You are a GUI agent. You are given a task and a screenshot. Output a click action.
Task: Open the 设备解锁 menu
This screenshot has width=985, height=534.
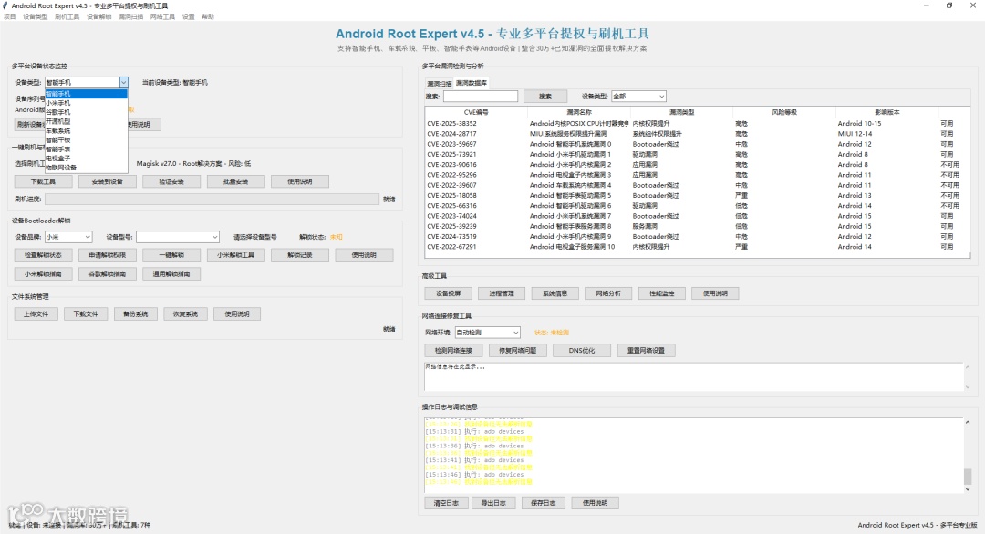pos(98,17)
